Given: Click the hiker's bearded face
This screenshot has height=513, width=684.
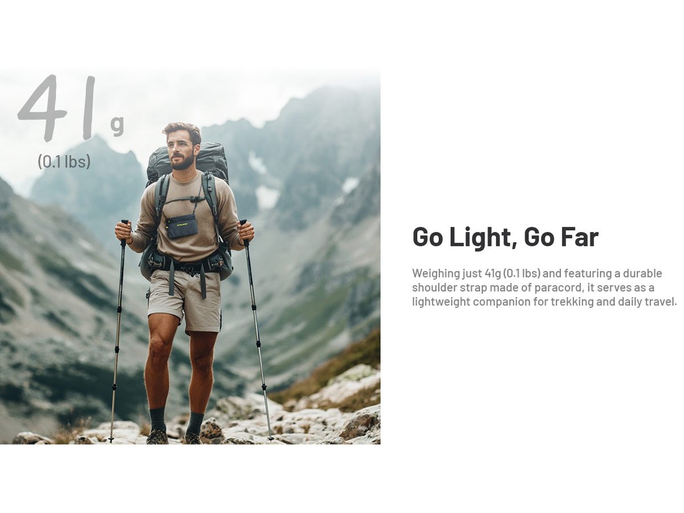Looking at the screenshot, I should (182, 150).
